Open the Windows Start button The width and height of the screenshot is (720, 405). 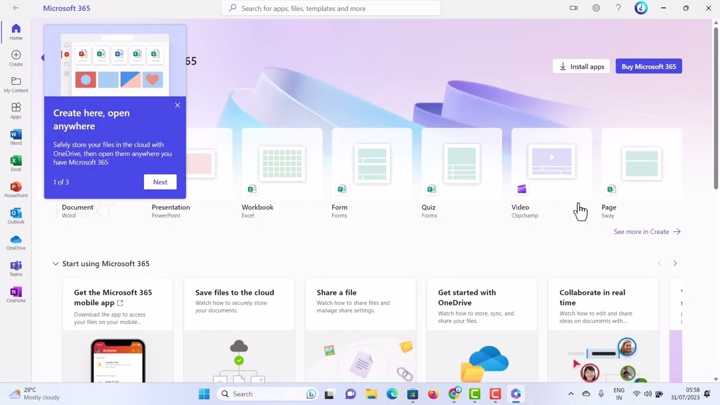click(x=204, y=394)
